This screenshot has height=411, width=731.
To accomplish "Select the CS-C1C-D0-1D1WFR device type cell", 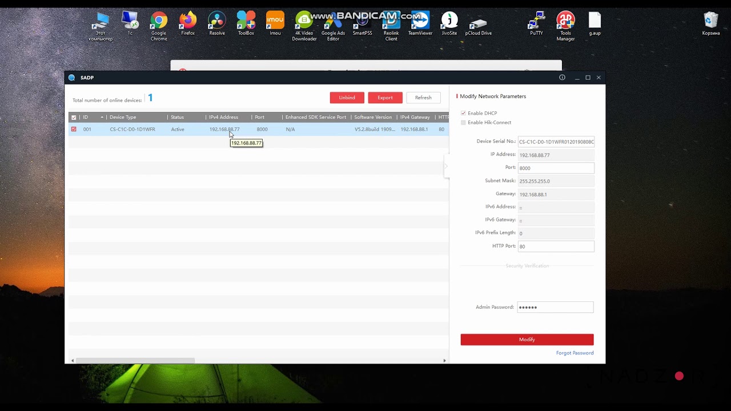I will point(132,130).
